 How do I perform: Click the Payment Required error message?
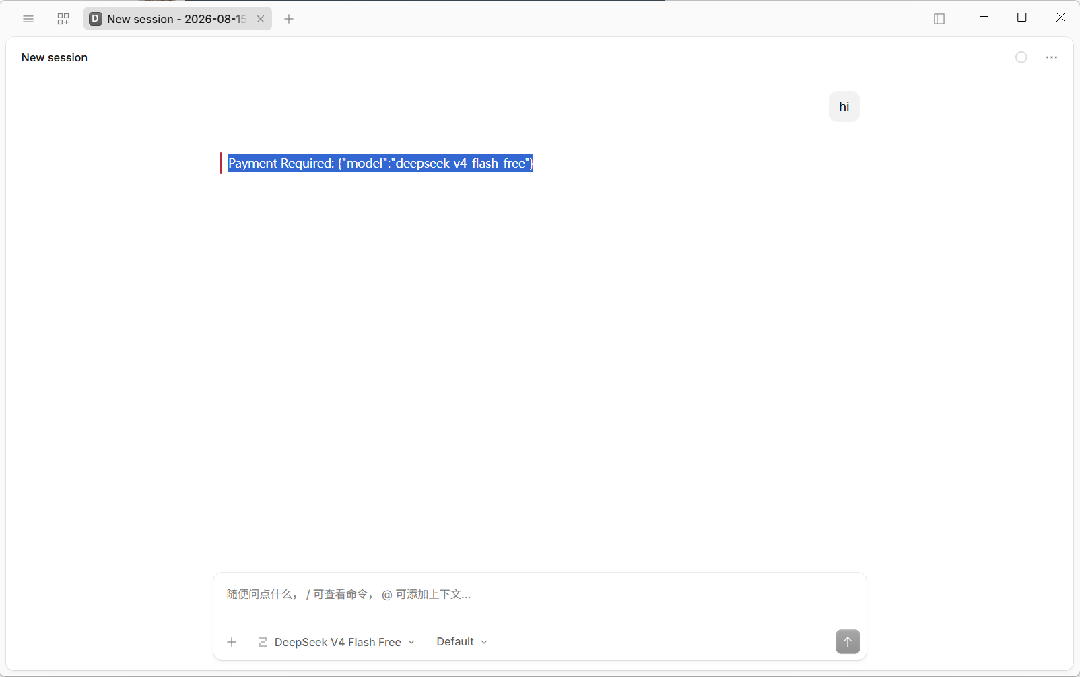380,163
